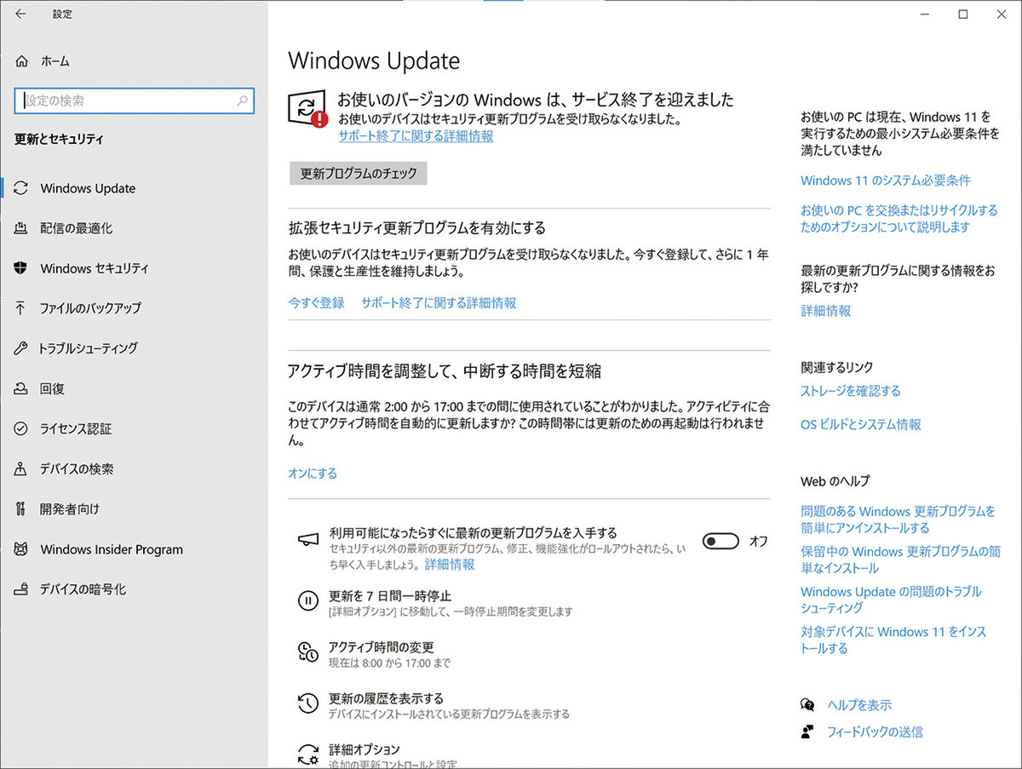Click the history icon for 更新の履歴
The height and width of the screenshot is (769, 1022).
(x=307, y=704)
